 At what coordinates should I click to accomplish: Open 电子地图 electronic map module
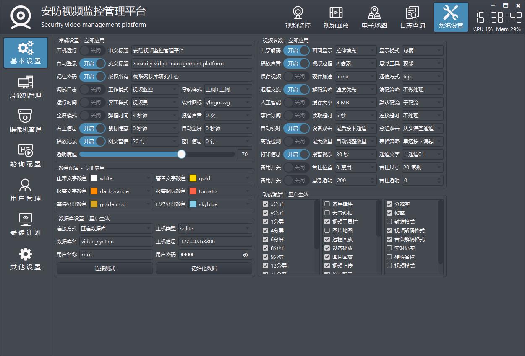[374, 18]
